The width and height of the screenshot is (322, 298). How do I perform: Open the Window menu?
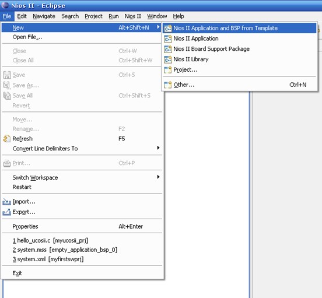pyautogui.click(x=157, y=16)
